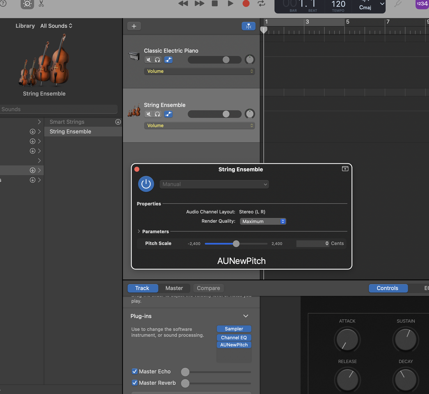Collapse the Plug-ins section chevron
429x394 pixels.
[x=246, y=316]
